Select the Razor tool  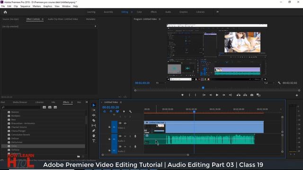tap(94, 120)
